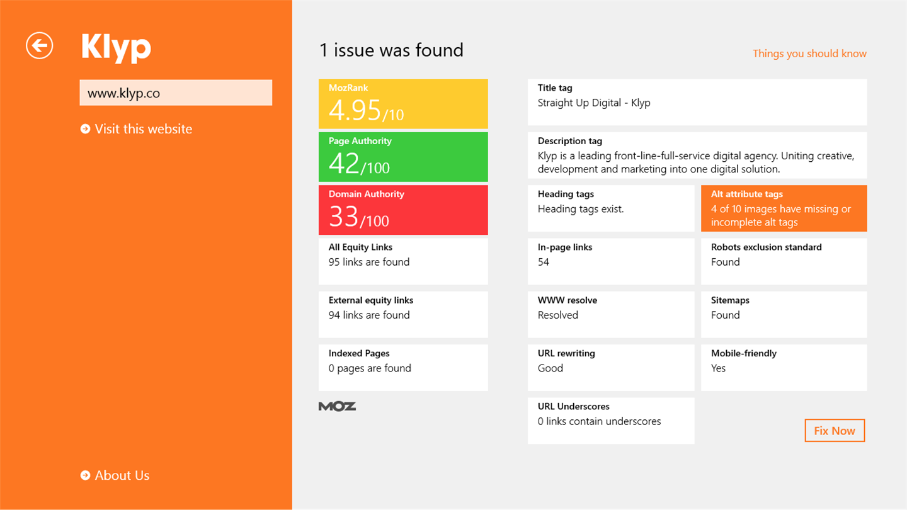Edit the www.klyp.co URL field
The height and width of the screenshot is (510, 907).
176,93
